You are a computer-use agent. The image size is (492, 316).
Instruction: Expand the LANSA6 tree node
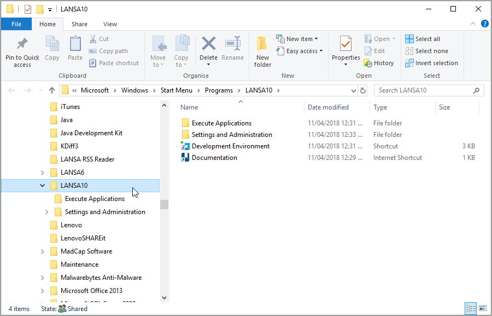click(x=42, y=173)
